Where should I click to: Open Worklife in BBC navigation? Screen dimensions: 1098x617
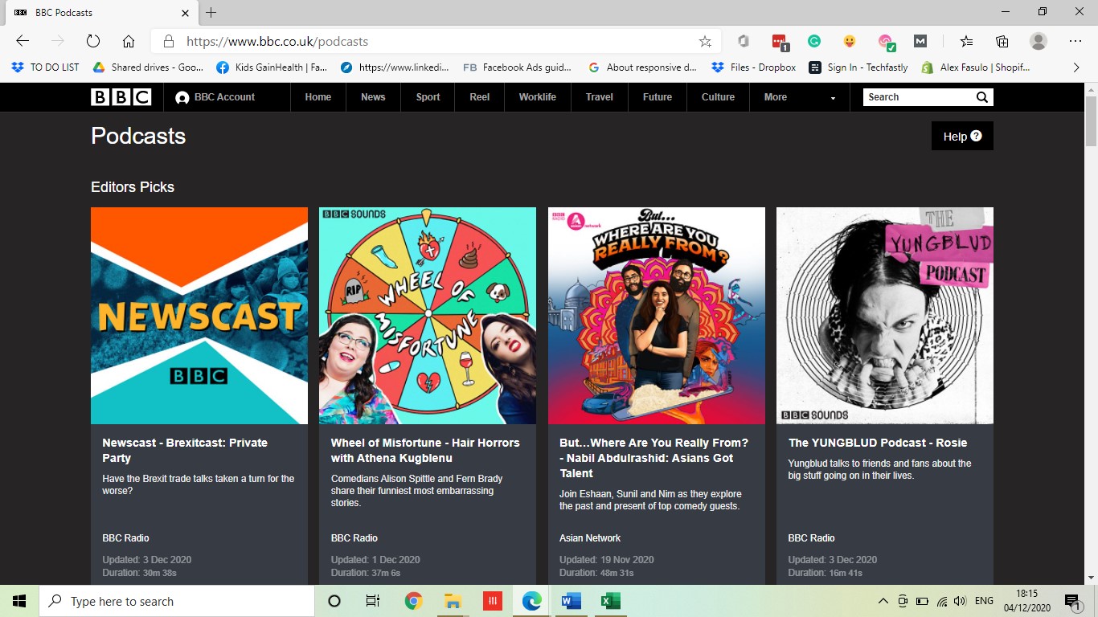pos(538,97)
